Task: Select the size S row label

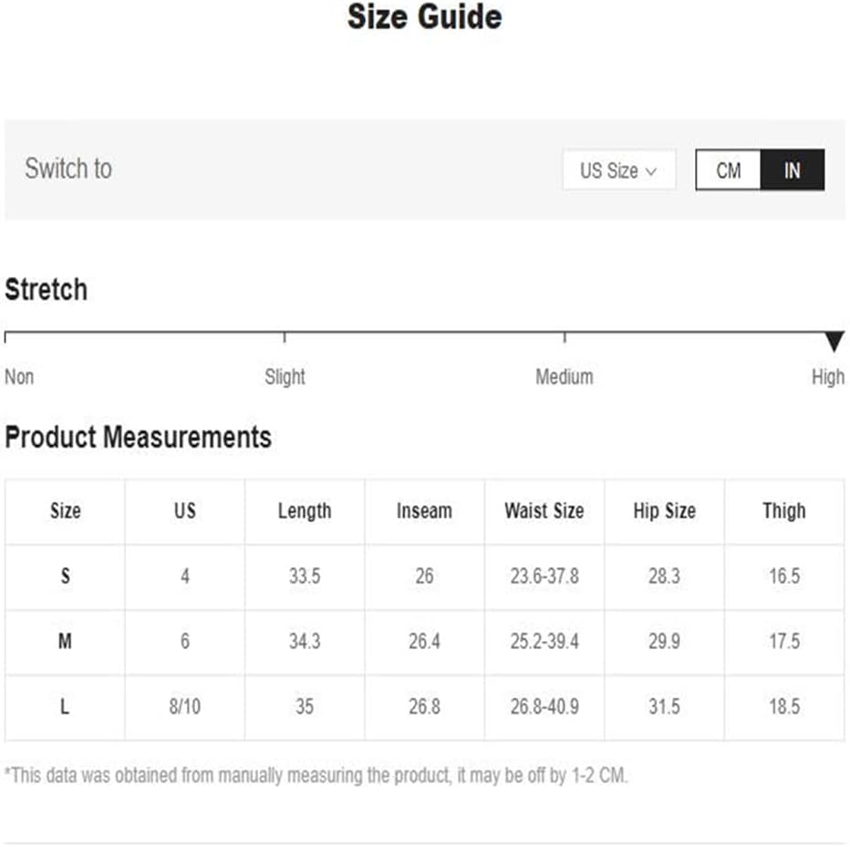Action: pos(65,577)
